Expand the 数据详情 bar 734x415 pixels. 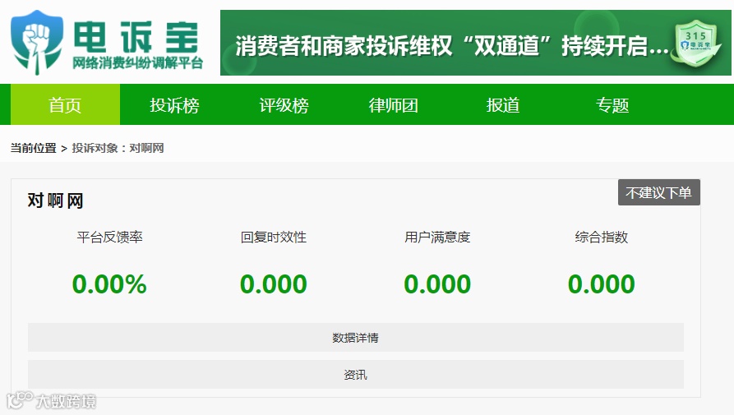click(x=356, y=337)
